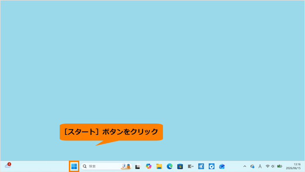
Task: Launch Outlook mail from taskbar
Action: click(222, 166)
